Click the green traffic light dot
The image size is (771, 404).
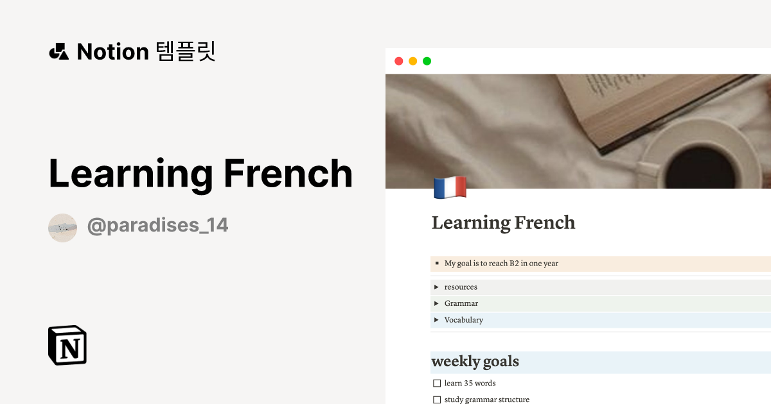[428, 61]
